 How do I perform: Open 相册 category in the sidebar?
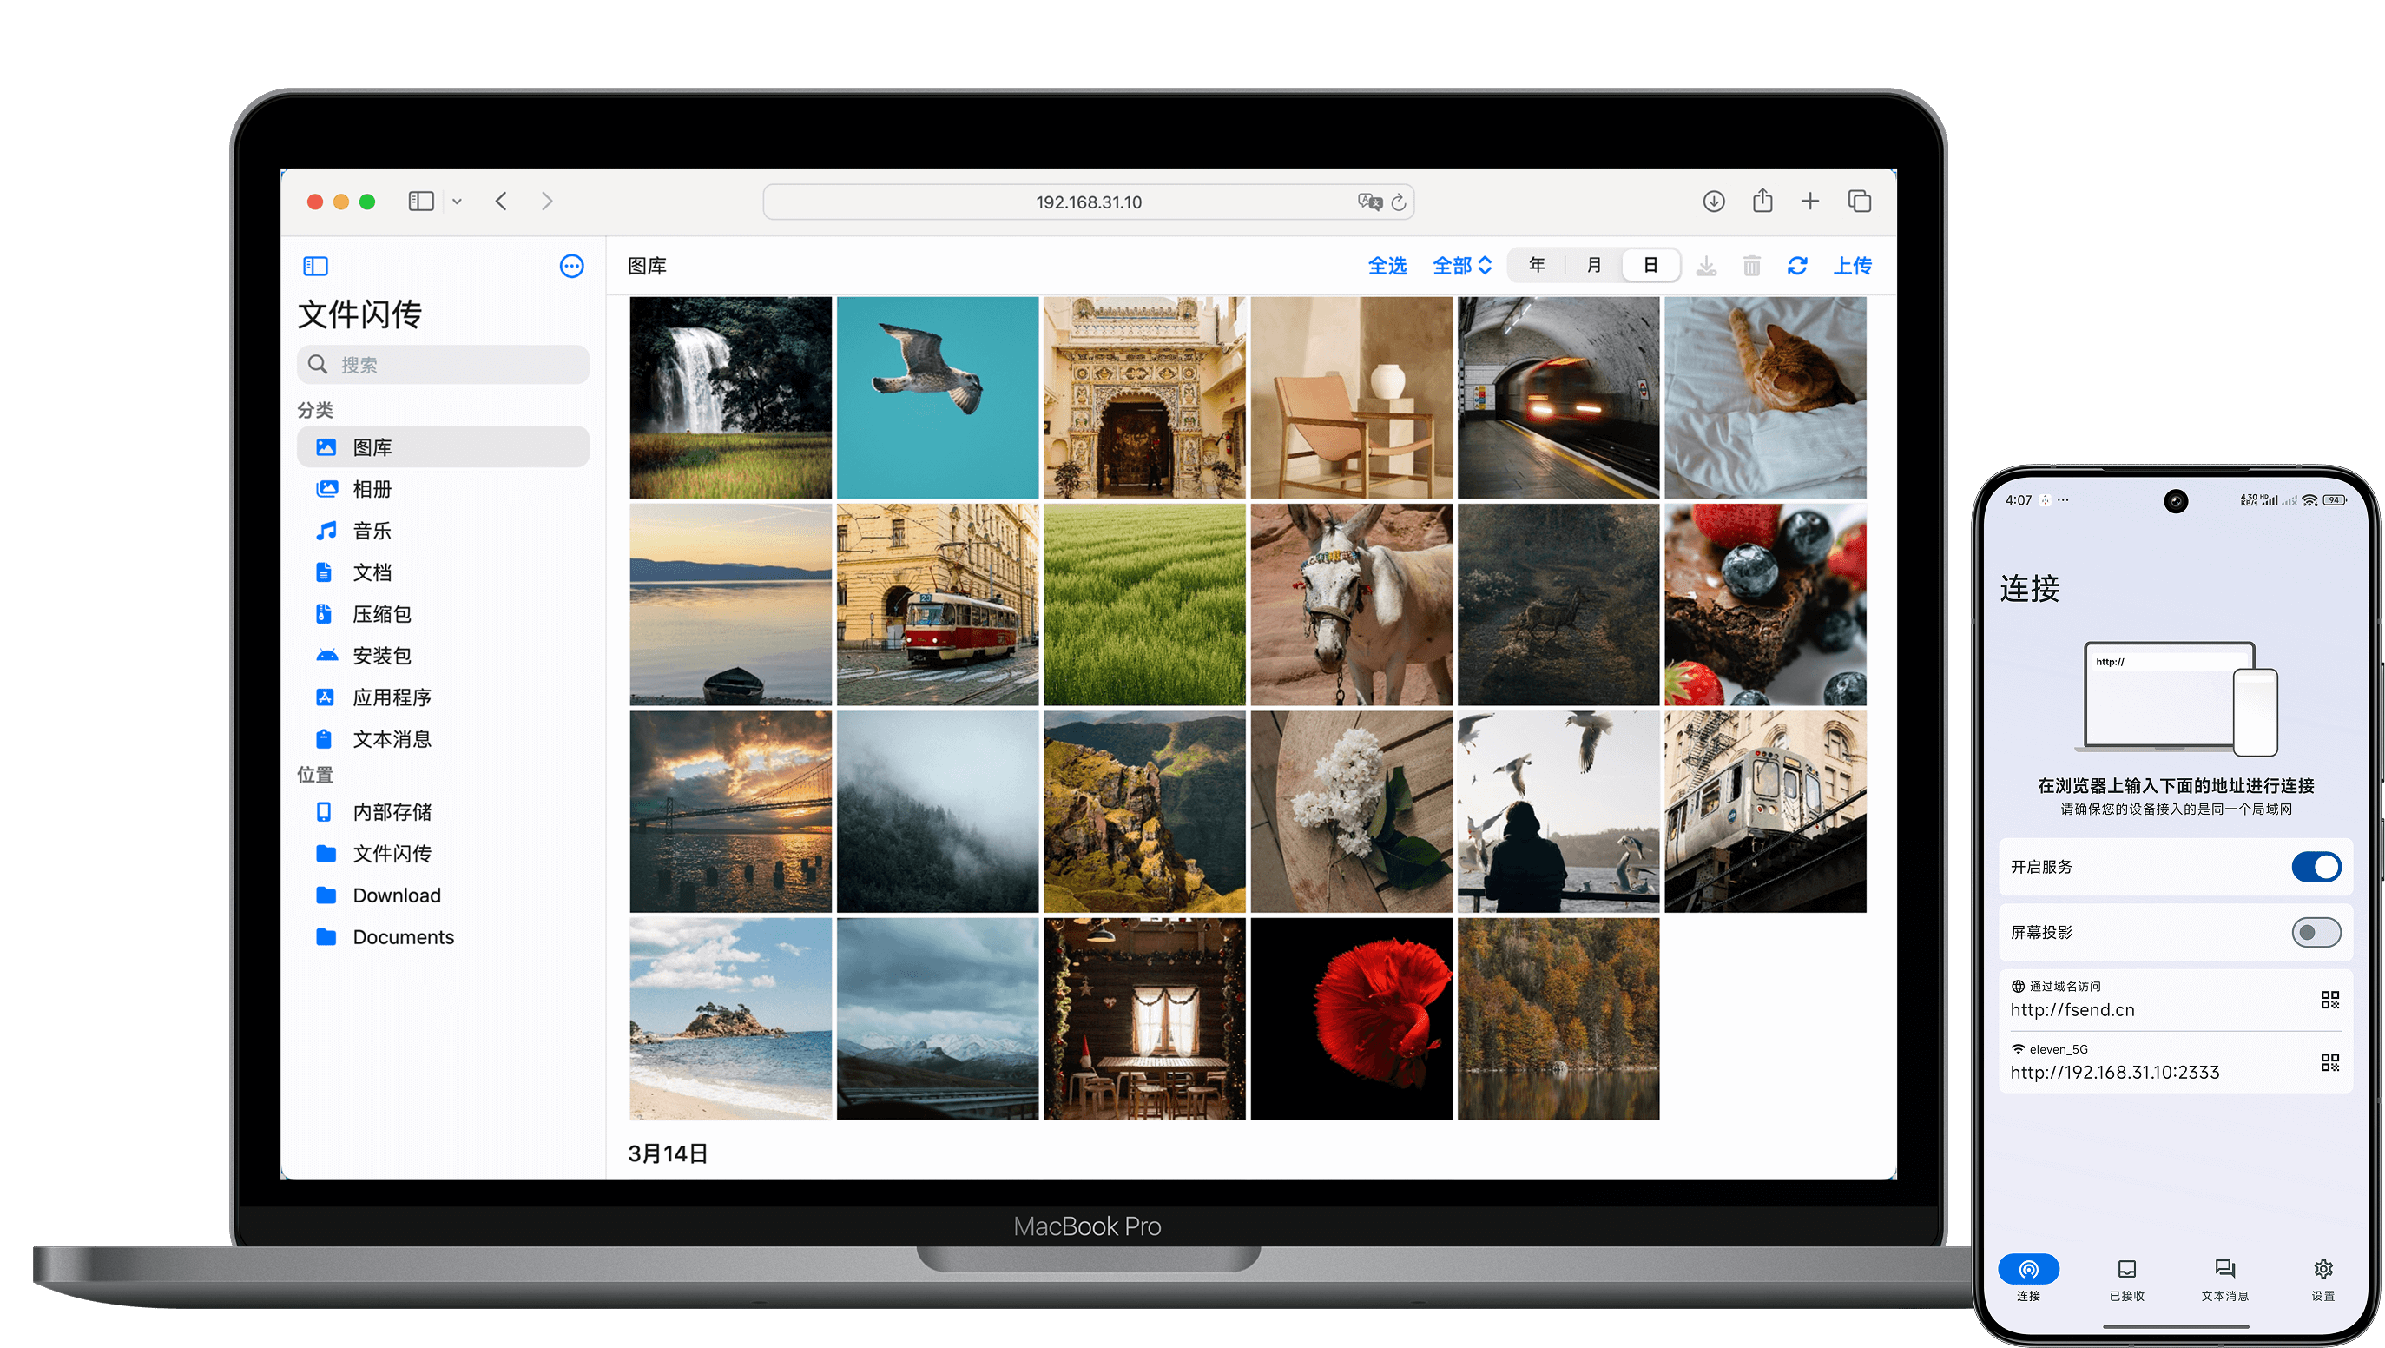tap(444, 489)
